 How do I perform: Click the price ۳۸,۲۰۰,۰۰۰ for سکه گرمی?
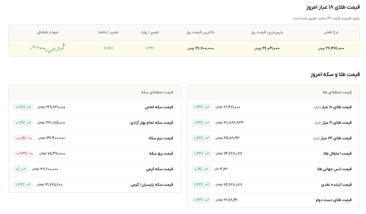(45, 169)
